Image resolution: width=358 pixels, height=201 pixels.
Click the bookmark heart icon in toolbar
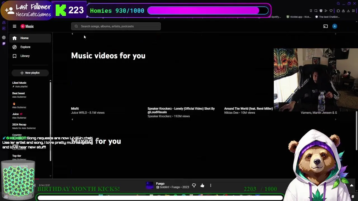331,11
